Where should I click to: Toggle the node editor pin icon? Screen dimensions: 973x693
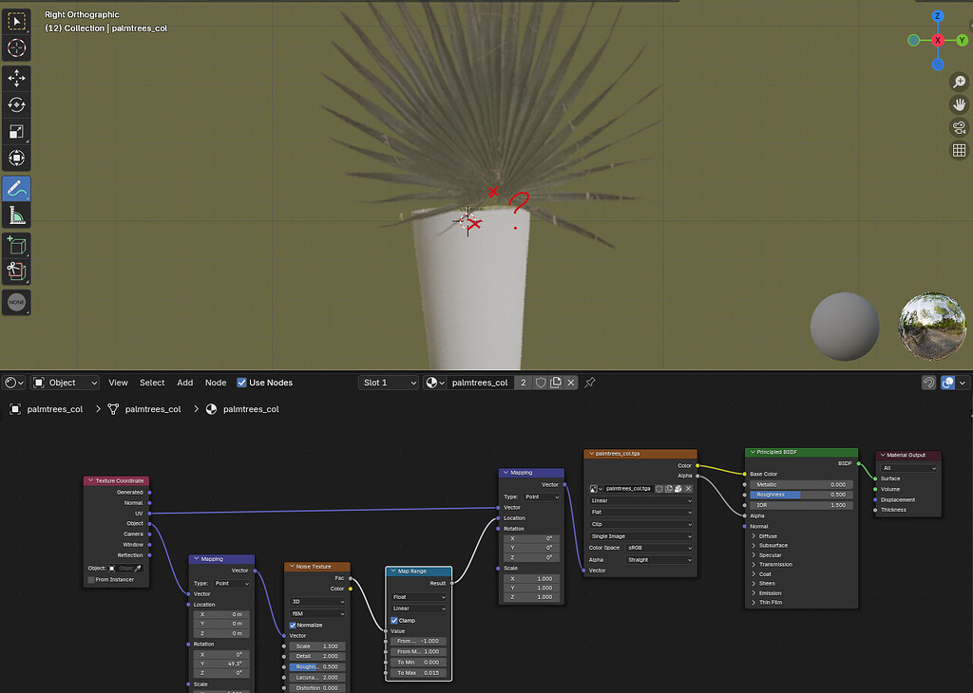click(x=589, y=383)
